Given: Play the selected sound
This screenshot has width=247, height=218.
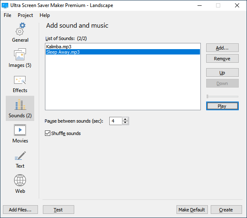Looking at the screenshot, I should tap(222, 106).
